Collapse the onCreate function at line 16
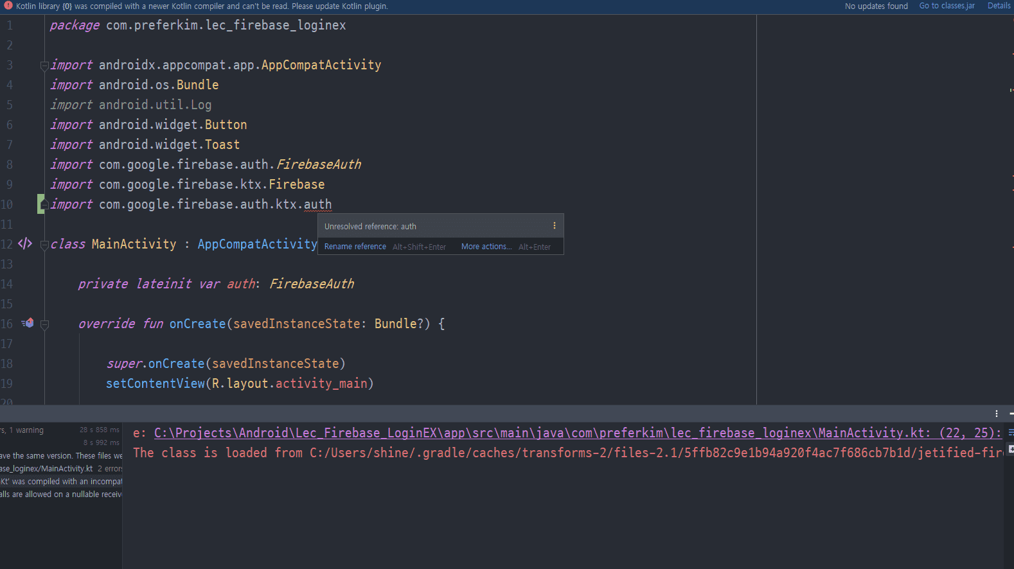 (44, 324)
